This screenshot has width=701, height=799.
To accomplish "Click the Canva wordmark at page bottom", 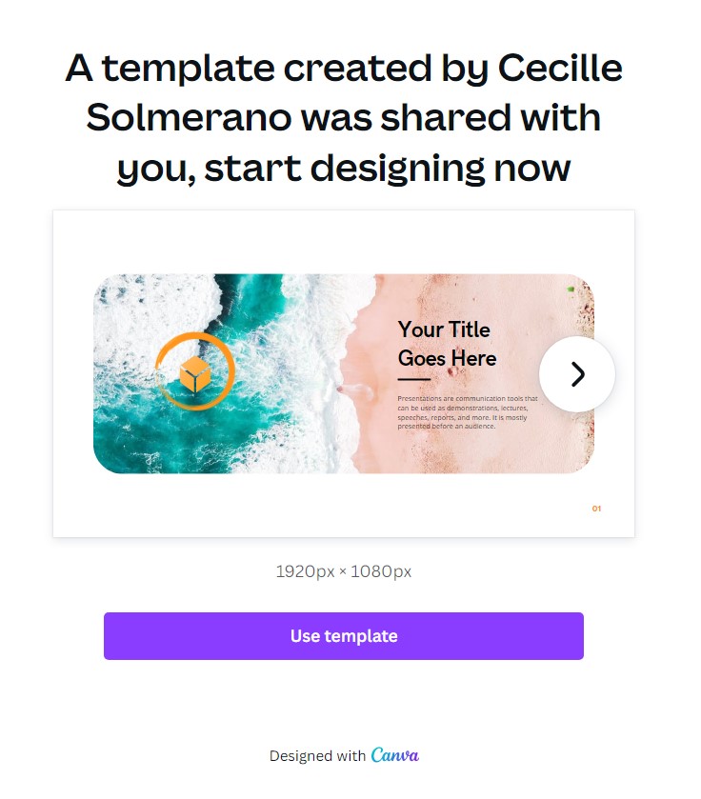I will tap(395, 756).
